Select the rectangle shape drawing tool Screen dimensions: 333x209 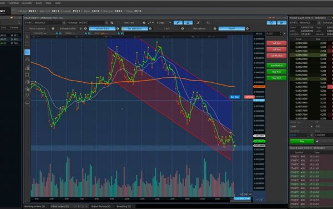(x=27, y=74)
